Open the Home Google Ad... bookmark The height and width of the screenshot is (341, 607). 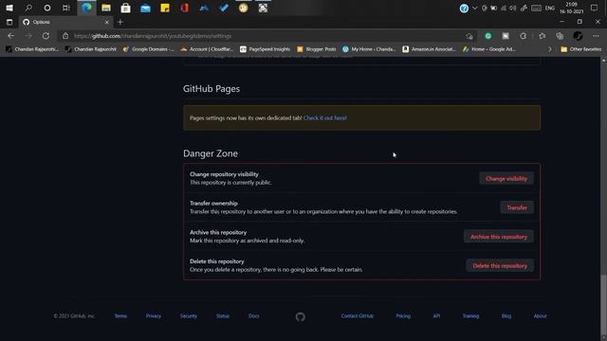489,49
